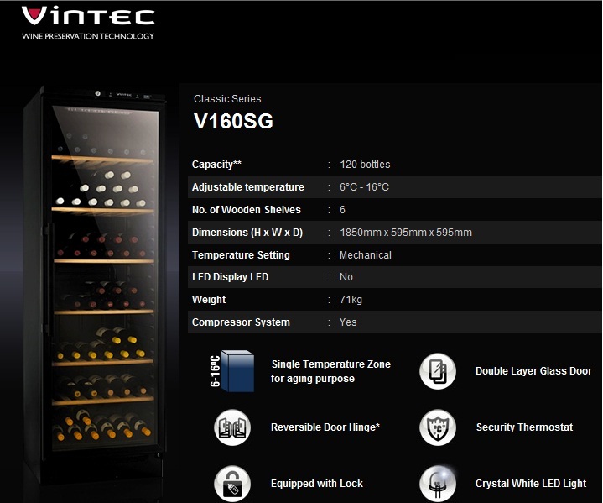603x503 pixels.
Task: Click the 'Reversible Door Hinge*' text
Action: point(325,427)
